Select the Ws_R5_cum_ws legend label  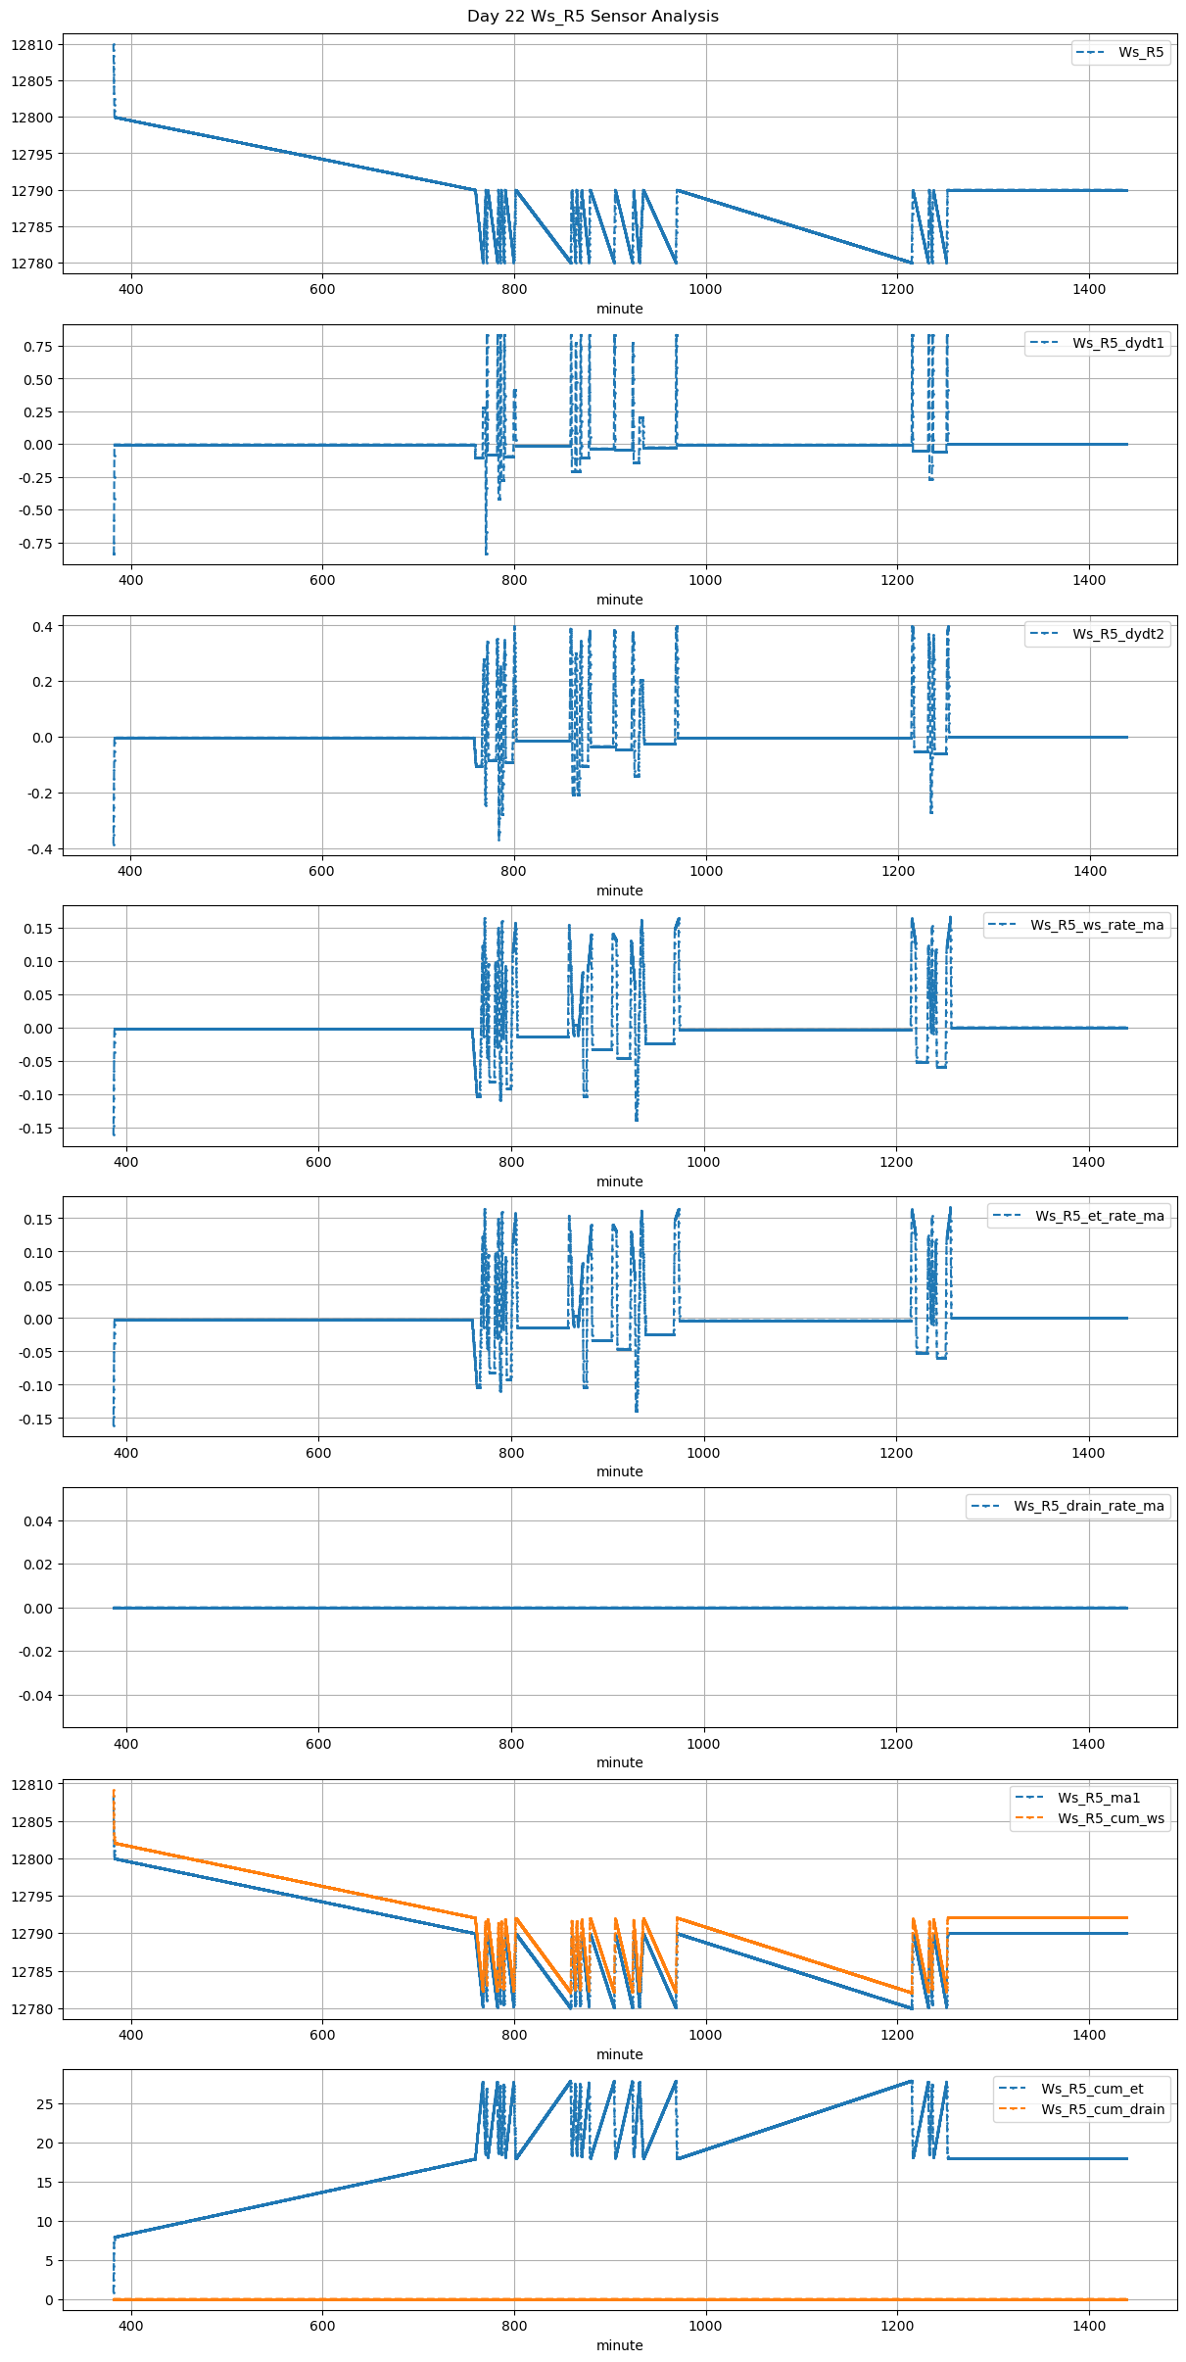[x=1111, y=1818]
